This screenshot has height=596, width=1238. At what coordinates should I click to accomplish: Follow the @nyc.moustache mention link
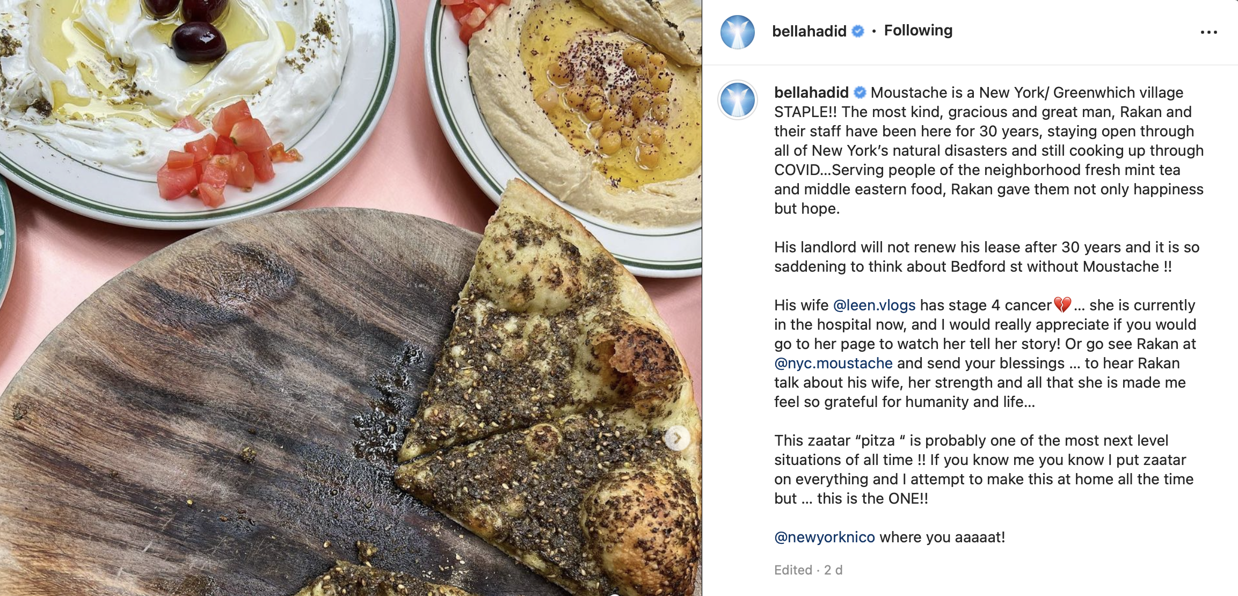[x=833, y=363]
